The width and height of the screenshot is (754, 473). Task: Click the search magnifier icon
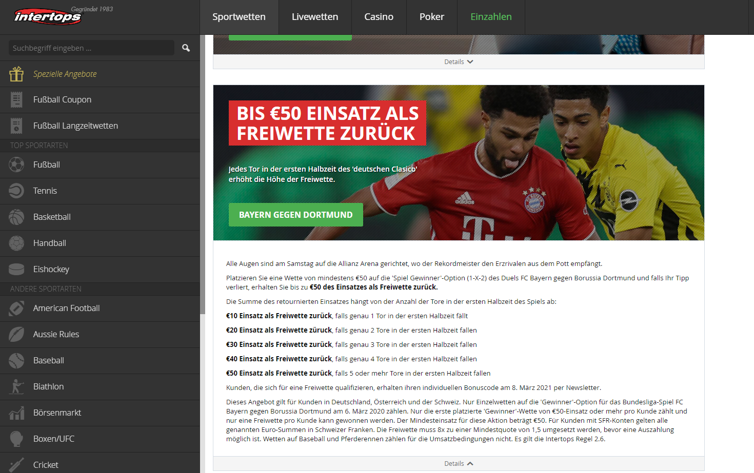186,48
